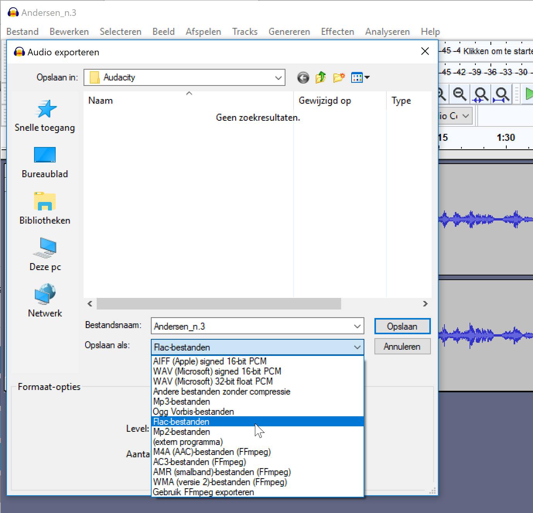Image resolution: width=533 pixels, height=513 pixels.
Task: Click the Opslaan button
Action: pos(402,327)
